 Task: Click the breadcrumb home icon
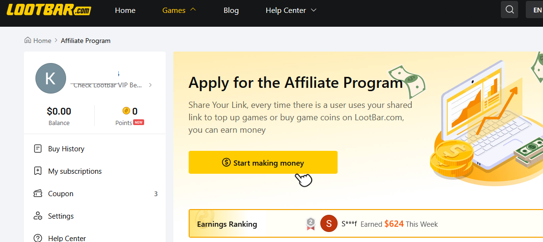coord(28,41)
